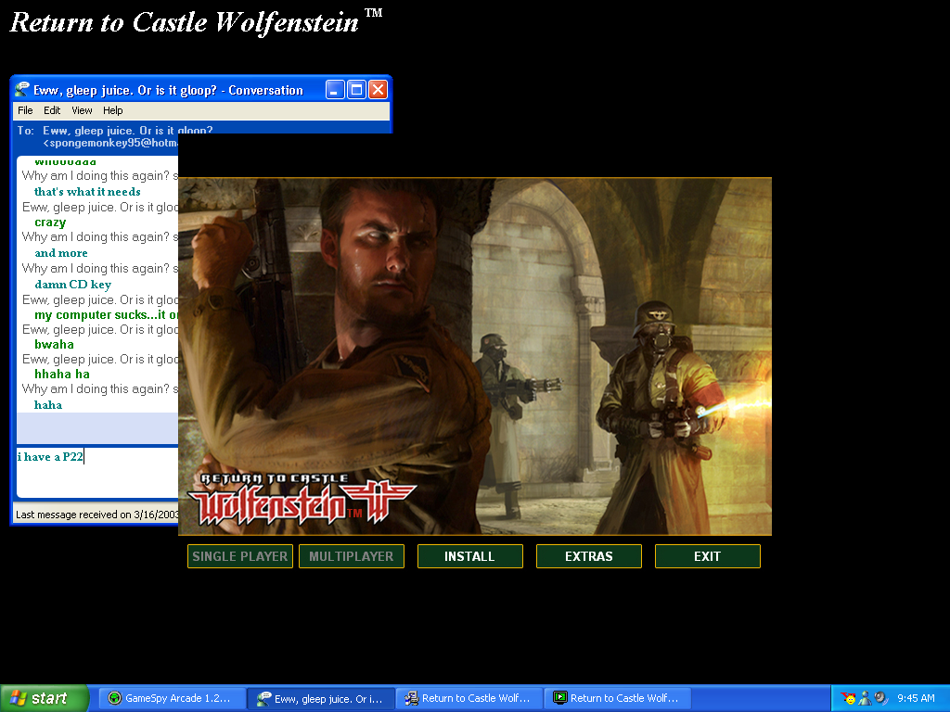Click the INSTALL button in launcher
The height and width of the screenshot is (712, 950).
coord(469,556)
